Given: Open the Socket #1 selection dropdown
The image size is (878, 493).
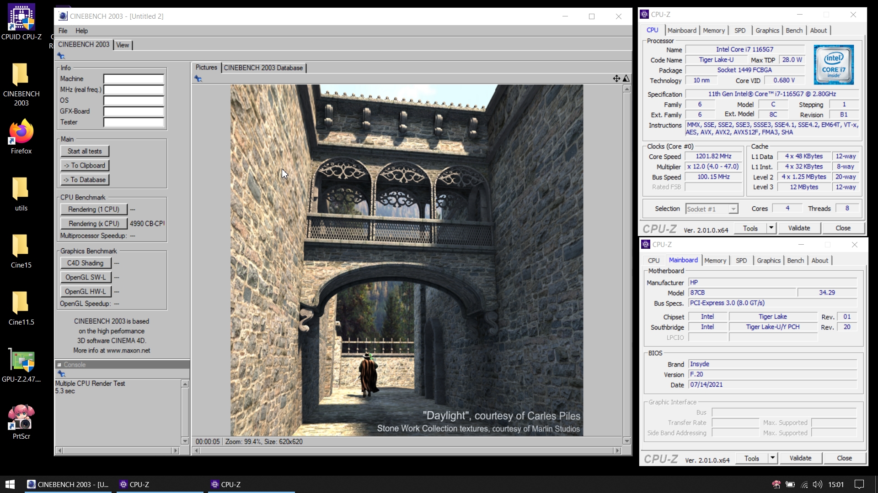Looking at the screenshot, I should [x=712, y=209].
